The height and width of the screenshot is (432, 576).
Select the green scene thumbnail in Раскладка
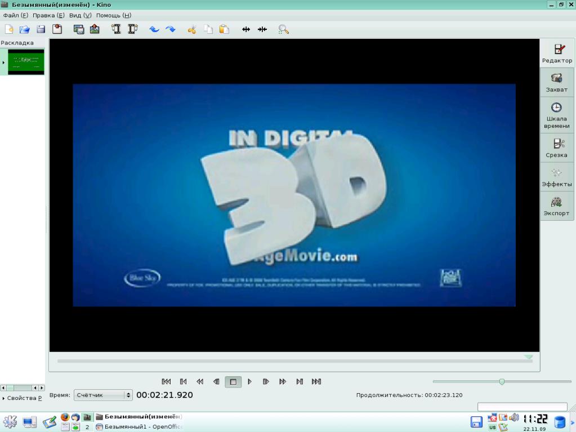(x=26, y=62)
